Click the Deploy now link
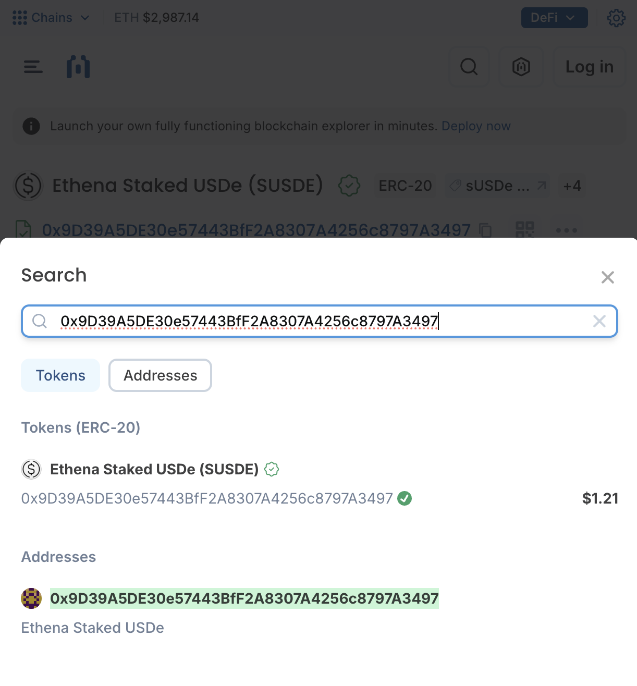 pyautogui.click(x=476, y=126)
